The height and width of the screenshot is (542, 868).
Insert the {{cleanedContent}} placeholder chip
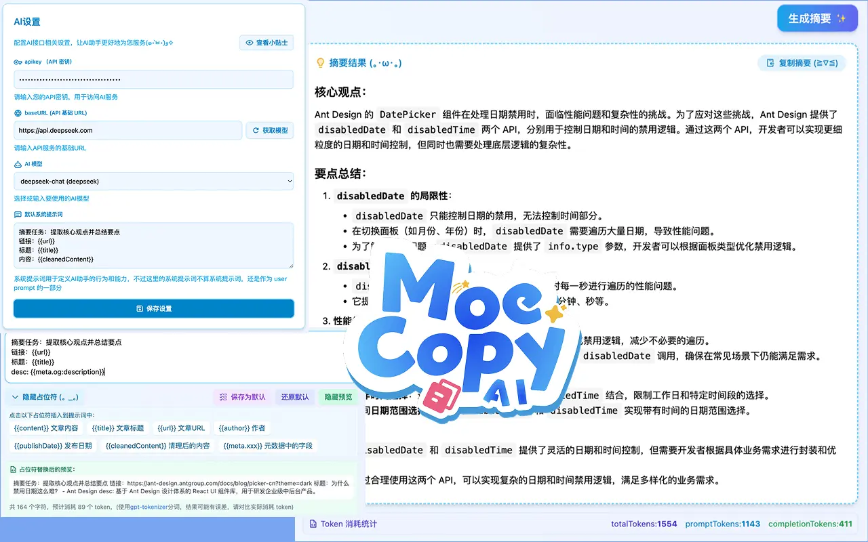157,445
